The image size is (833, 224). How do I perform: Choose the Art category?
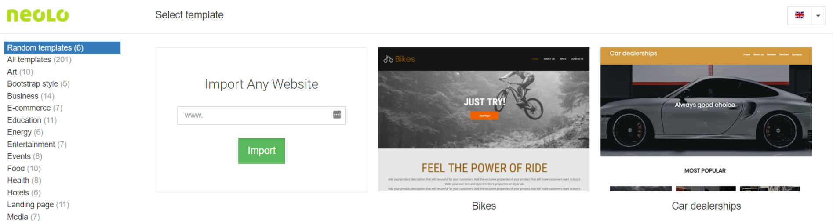[x=20, y=72]
